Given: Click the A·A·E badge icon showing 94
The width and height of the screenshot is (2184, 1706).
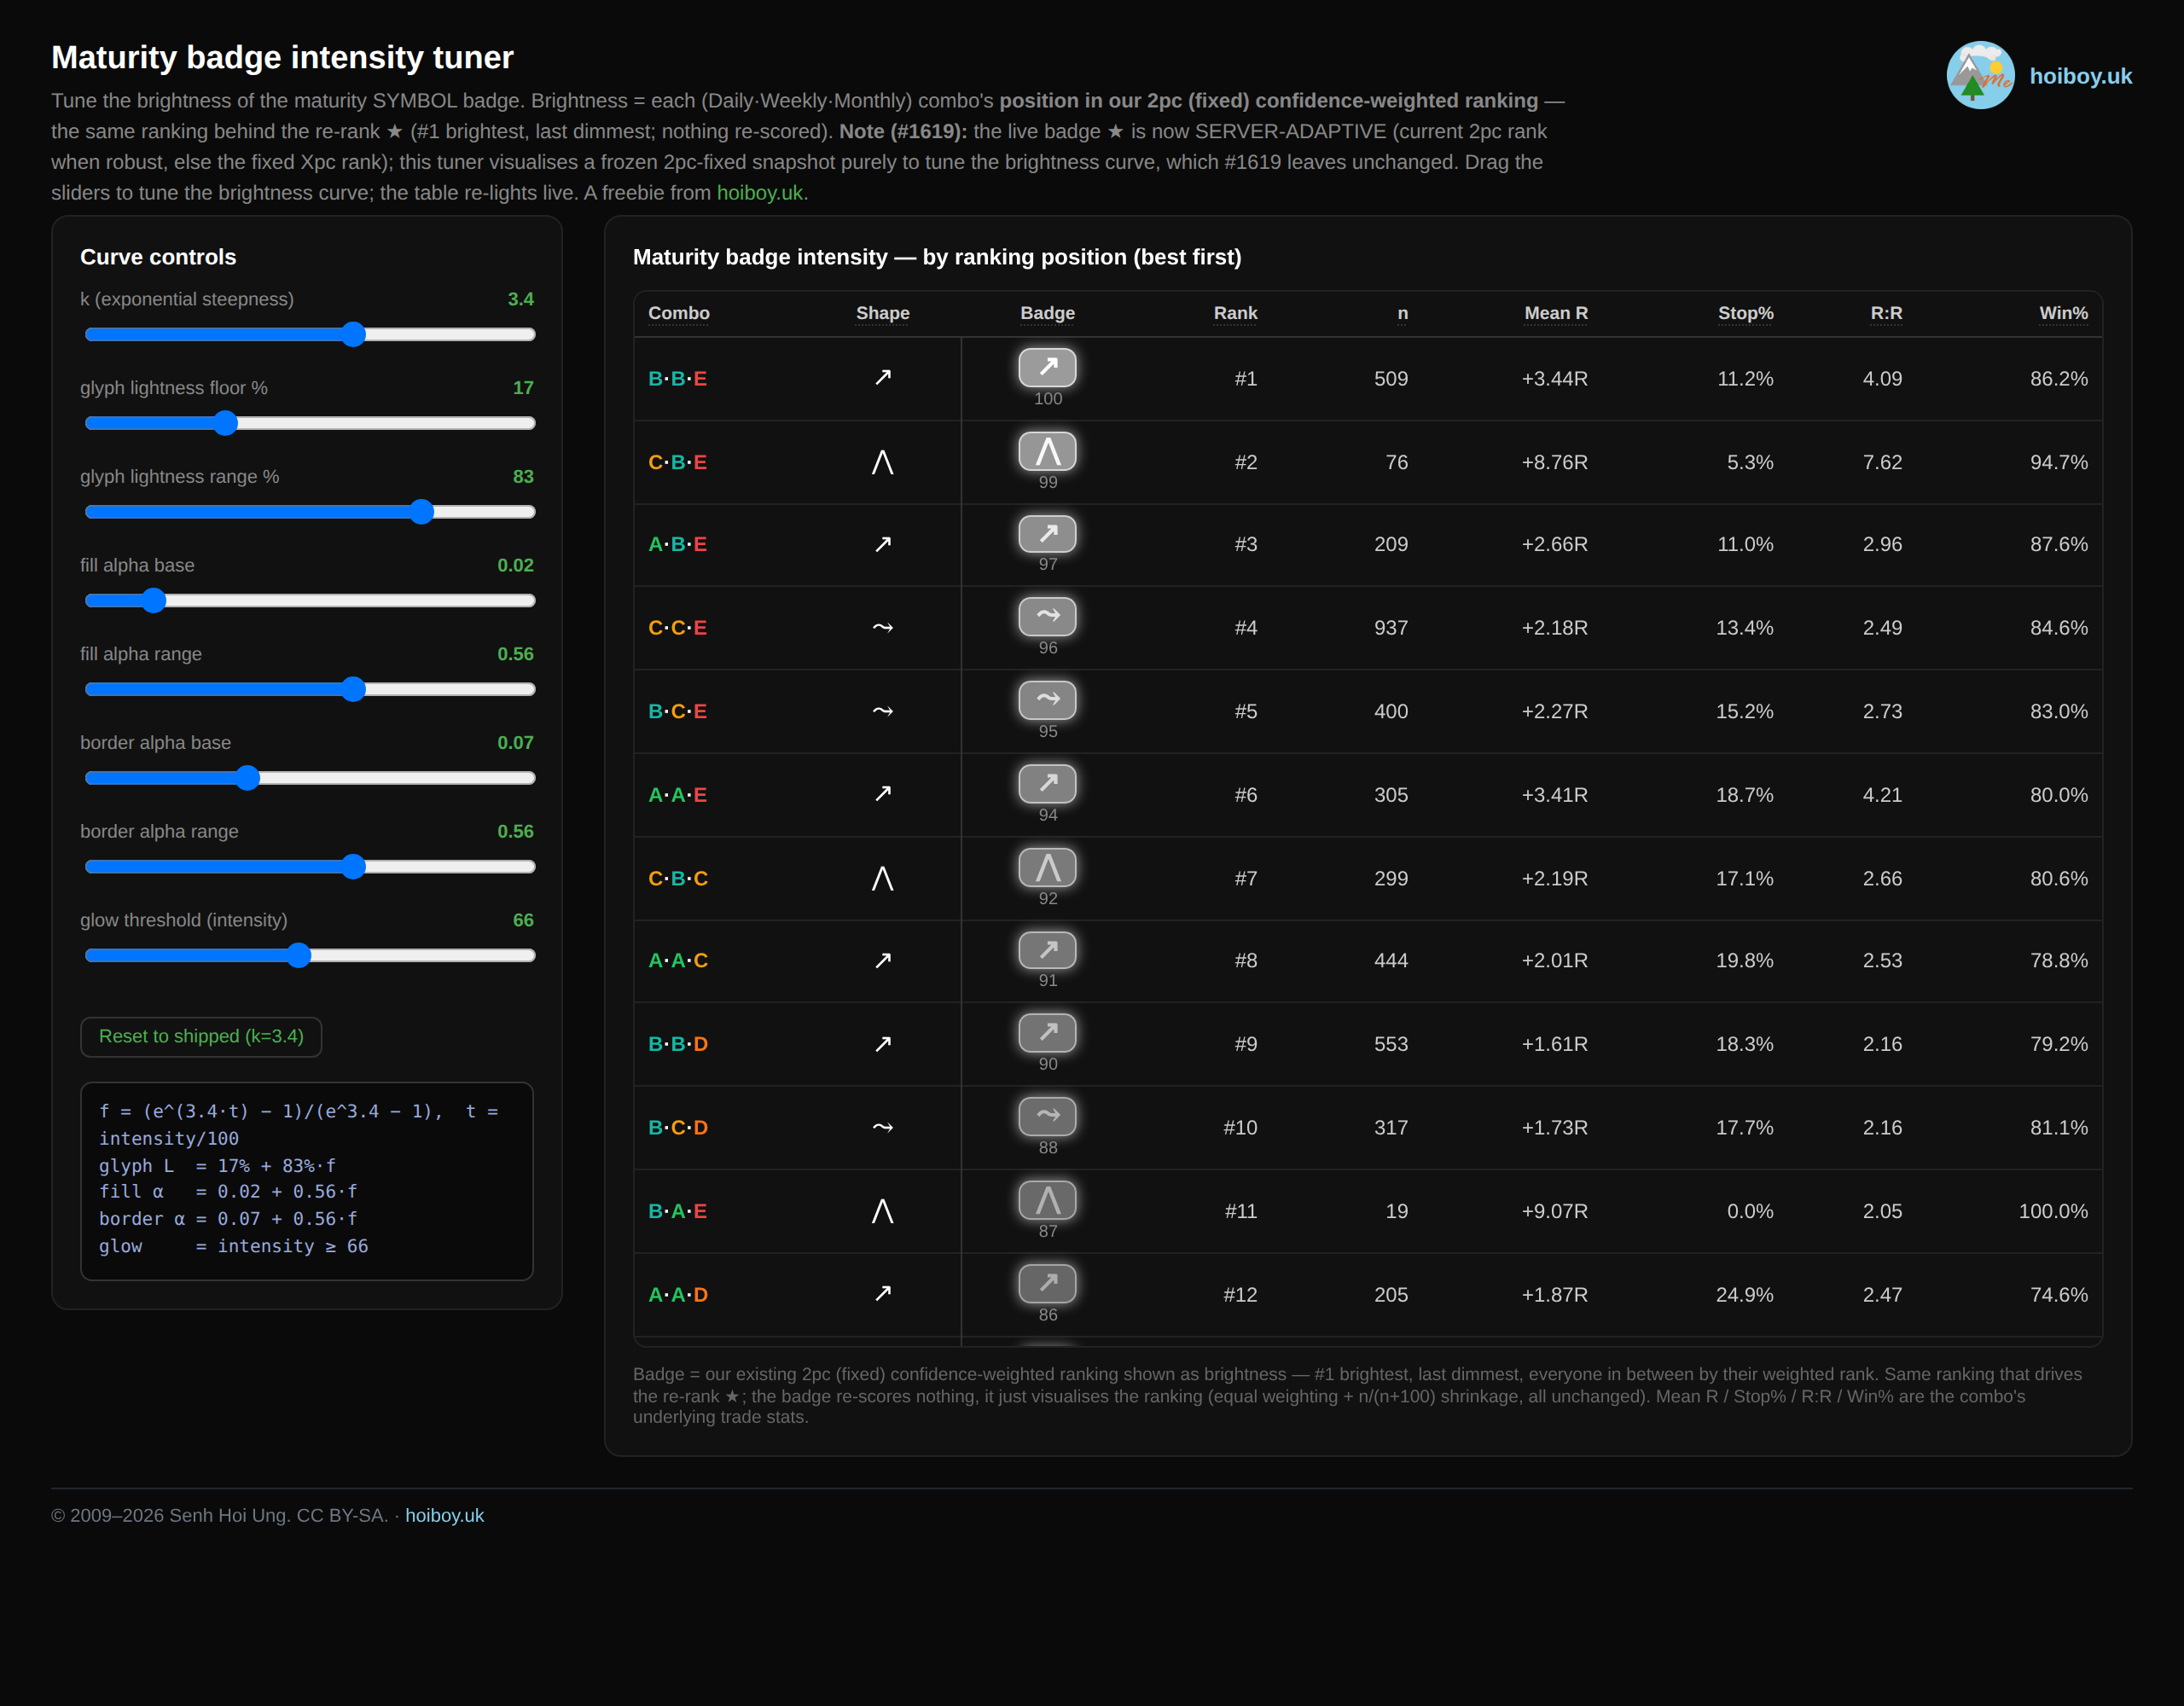Looking at the screenshot, I should pyautogui.click(x=1047, y=784).
